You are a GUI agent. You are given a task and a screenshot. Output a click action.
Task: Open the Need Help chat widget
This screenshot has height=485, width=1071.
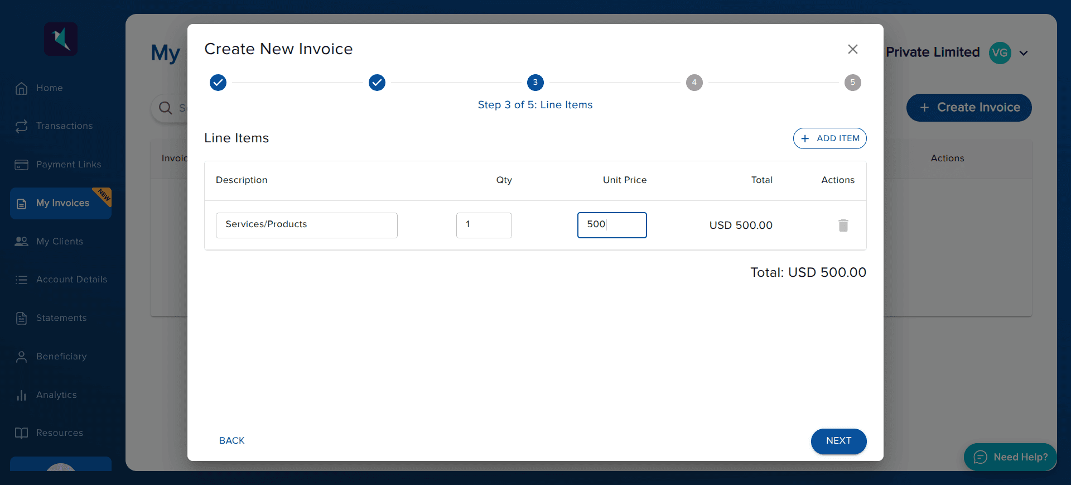coord(1010,457)
